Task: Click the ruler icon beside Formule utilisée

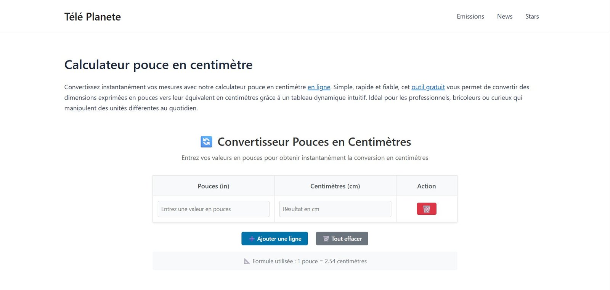Action: point(247,261)
